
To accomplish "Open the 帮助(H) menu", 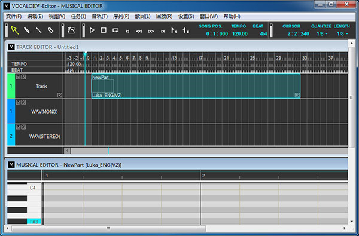I will [x=232, y=16].
